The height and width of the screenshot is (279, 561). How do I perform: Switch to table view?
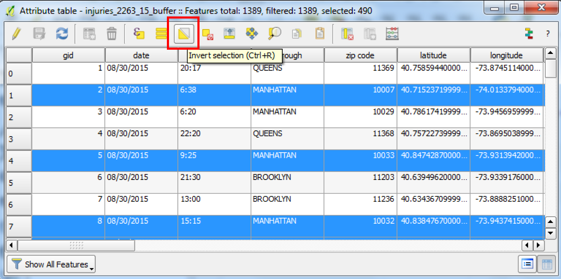tap(547, 264)
